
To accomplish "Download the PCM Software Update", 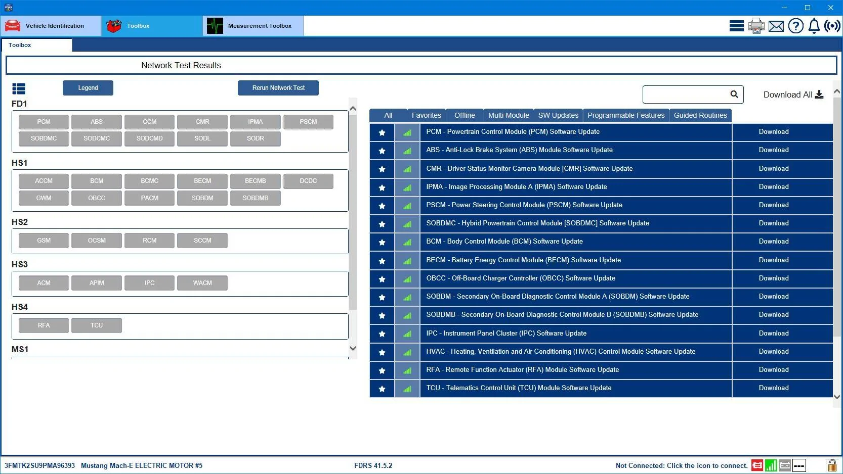I will click(774, 132).
